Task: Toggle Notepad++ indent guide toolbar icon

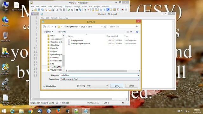Action: coord(108,10)
